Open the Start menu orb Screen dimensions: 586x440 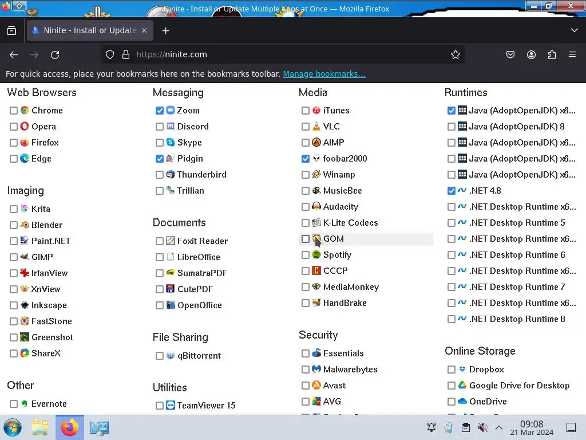[13, 427]
